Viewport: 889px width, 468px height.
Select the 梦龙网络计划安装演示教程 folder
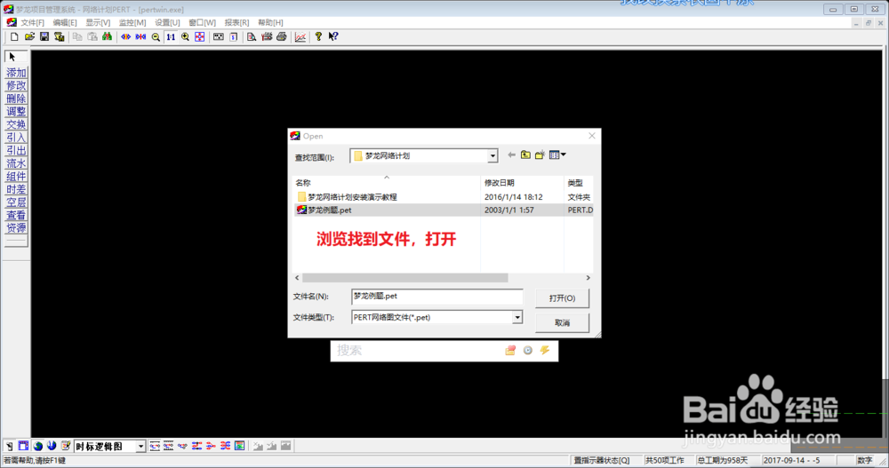click(x=444, y=197)
